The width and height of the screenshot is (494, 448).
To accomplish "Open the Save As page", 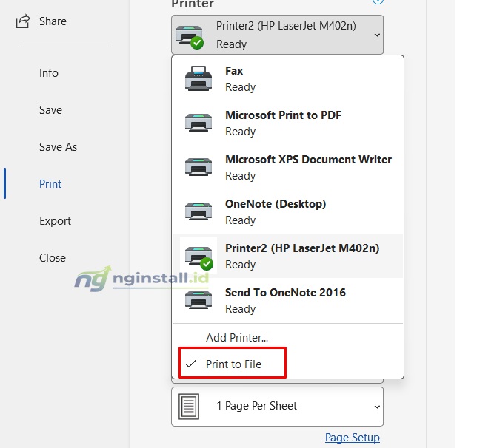I will tap(58, 147).
